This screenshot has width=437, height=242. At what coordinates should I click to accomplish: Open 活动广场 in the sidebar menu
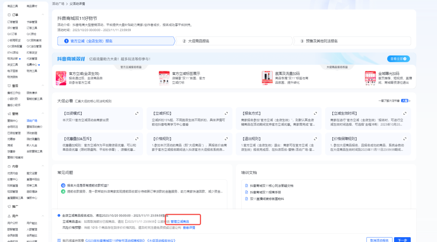(x=32, y=121)
